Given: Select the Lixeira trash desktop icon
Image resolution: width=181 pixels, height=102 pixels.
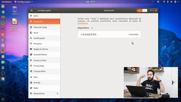Looking at the screenshot, I should [15, 10].
